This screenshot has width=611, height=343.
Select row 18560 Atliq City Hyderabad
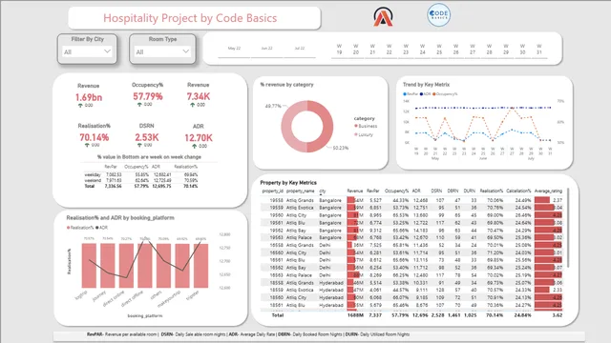click(x=411, y=297)
